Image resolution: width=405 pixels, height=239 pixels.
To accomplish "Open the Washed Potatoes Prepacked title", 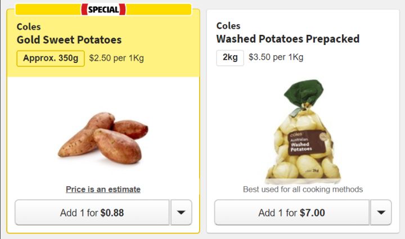I will point(287,39).
